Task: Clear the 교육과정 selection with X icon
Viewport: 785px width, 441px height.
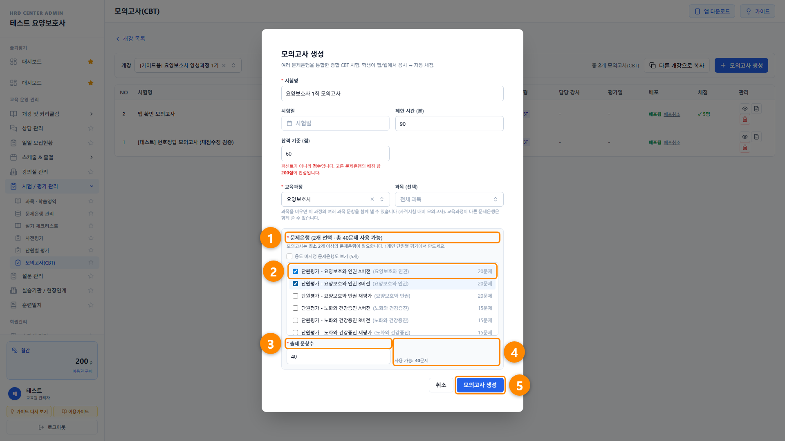Action: 372,199
